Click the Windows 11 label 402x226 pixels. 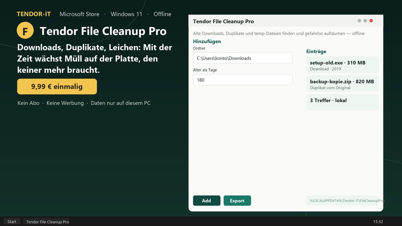click(126, 14)
